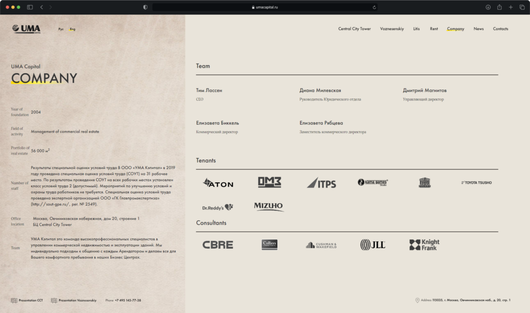Open the Contacts menu item
Screen dimensions: 530x313
pos(500,29)
